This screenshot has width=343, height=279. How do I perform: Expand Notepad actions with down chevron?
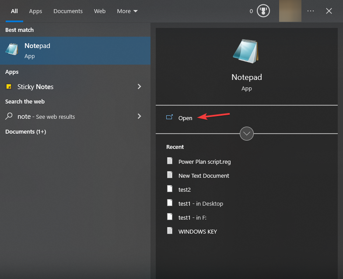tap(247, 134)
